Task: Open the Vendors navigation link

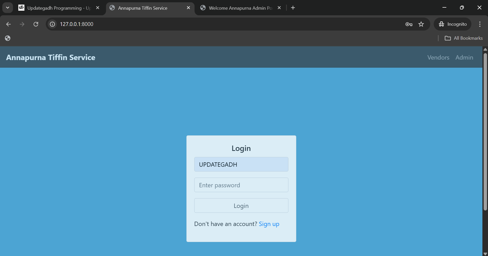Action: [x=438, y=58]
